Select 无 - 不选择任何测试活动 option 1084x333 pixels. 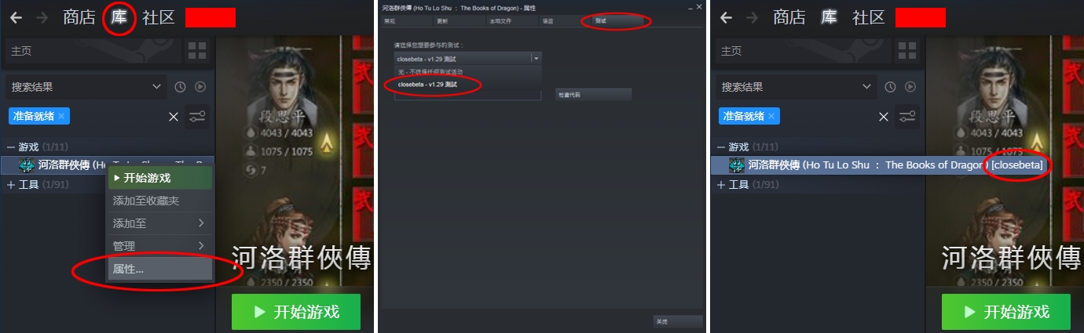[468, 71]
